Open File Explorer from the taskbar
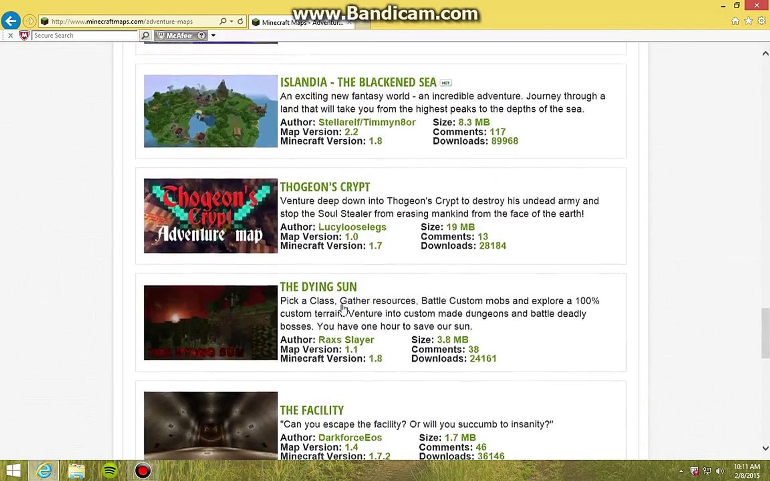The height and width of the screenshot is (481, 770). point(77,471)
